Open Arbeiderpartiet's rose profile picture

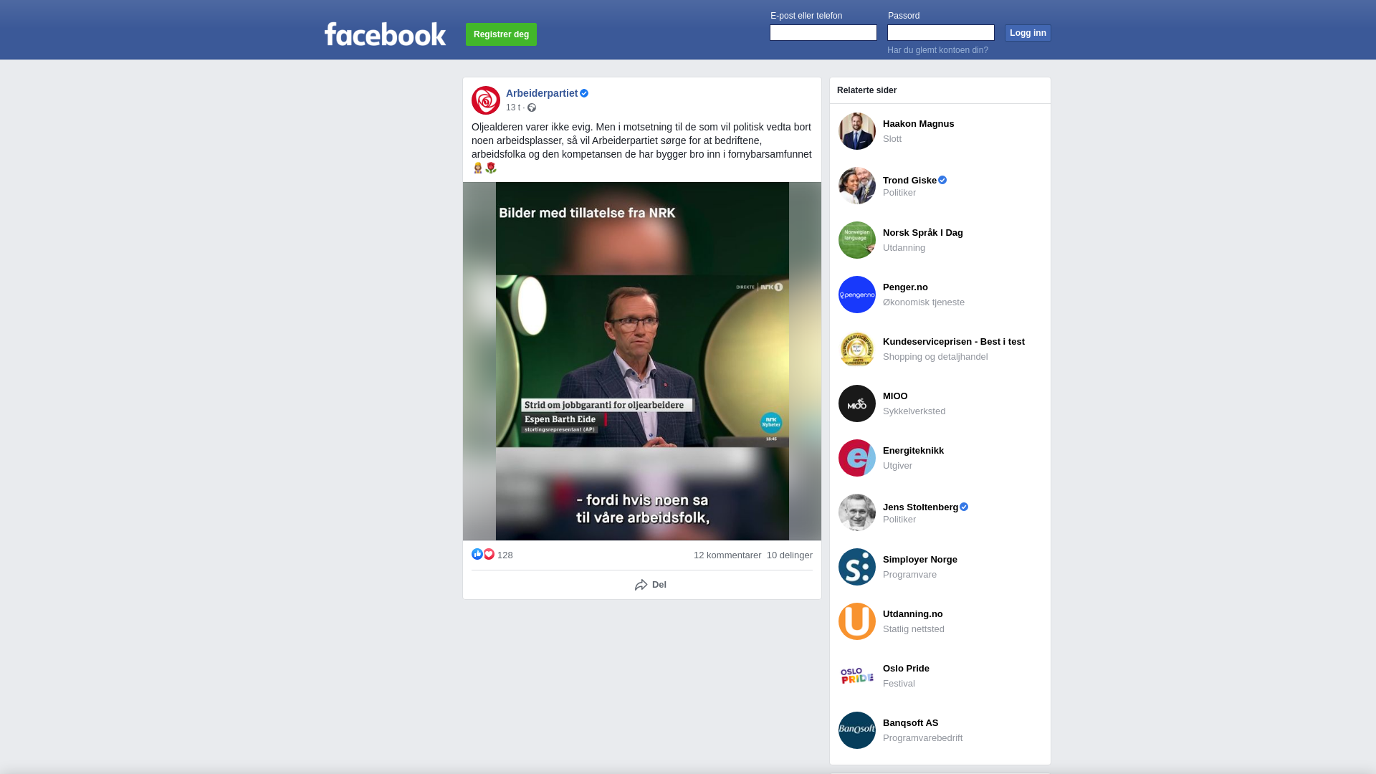pos(486,100)
